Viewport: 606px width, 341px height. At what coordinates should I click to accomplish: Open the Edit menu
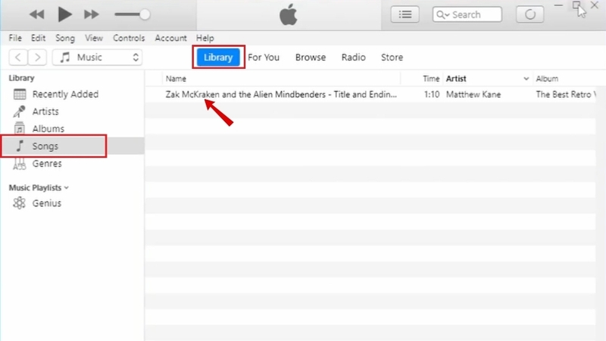[x=39, y=38]
